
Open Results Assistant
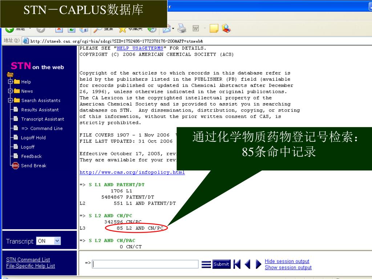point(40,110)
